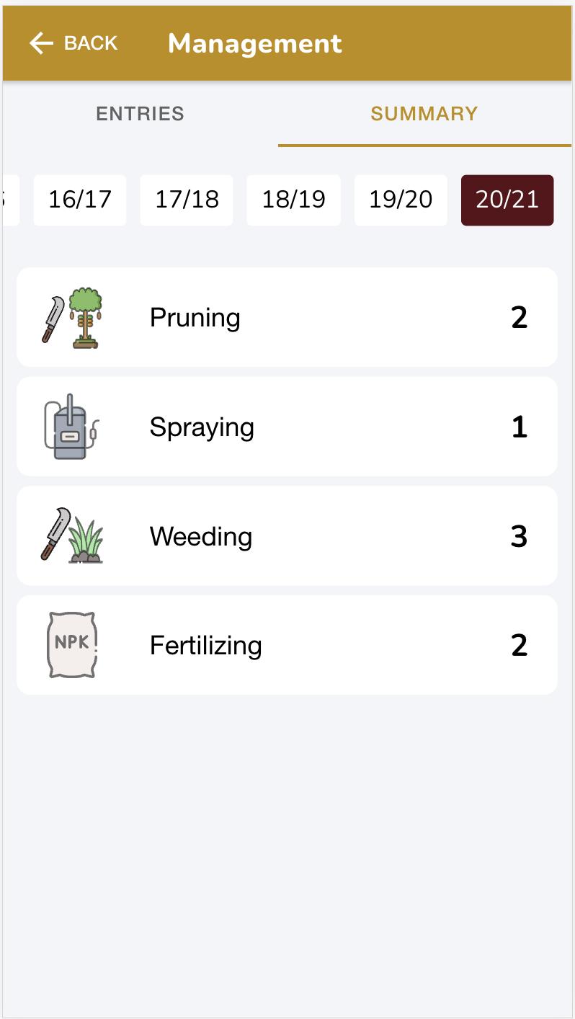
Task: Click the NPK fertilizer bag icon
Action: (72, 645)
